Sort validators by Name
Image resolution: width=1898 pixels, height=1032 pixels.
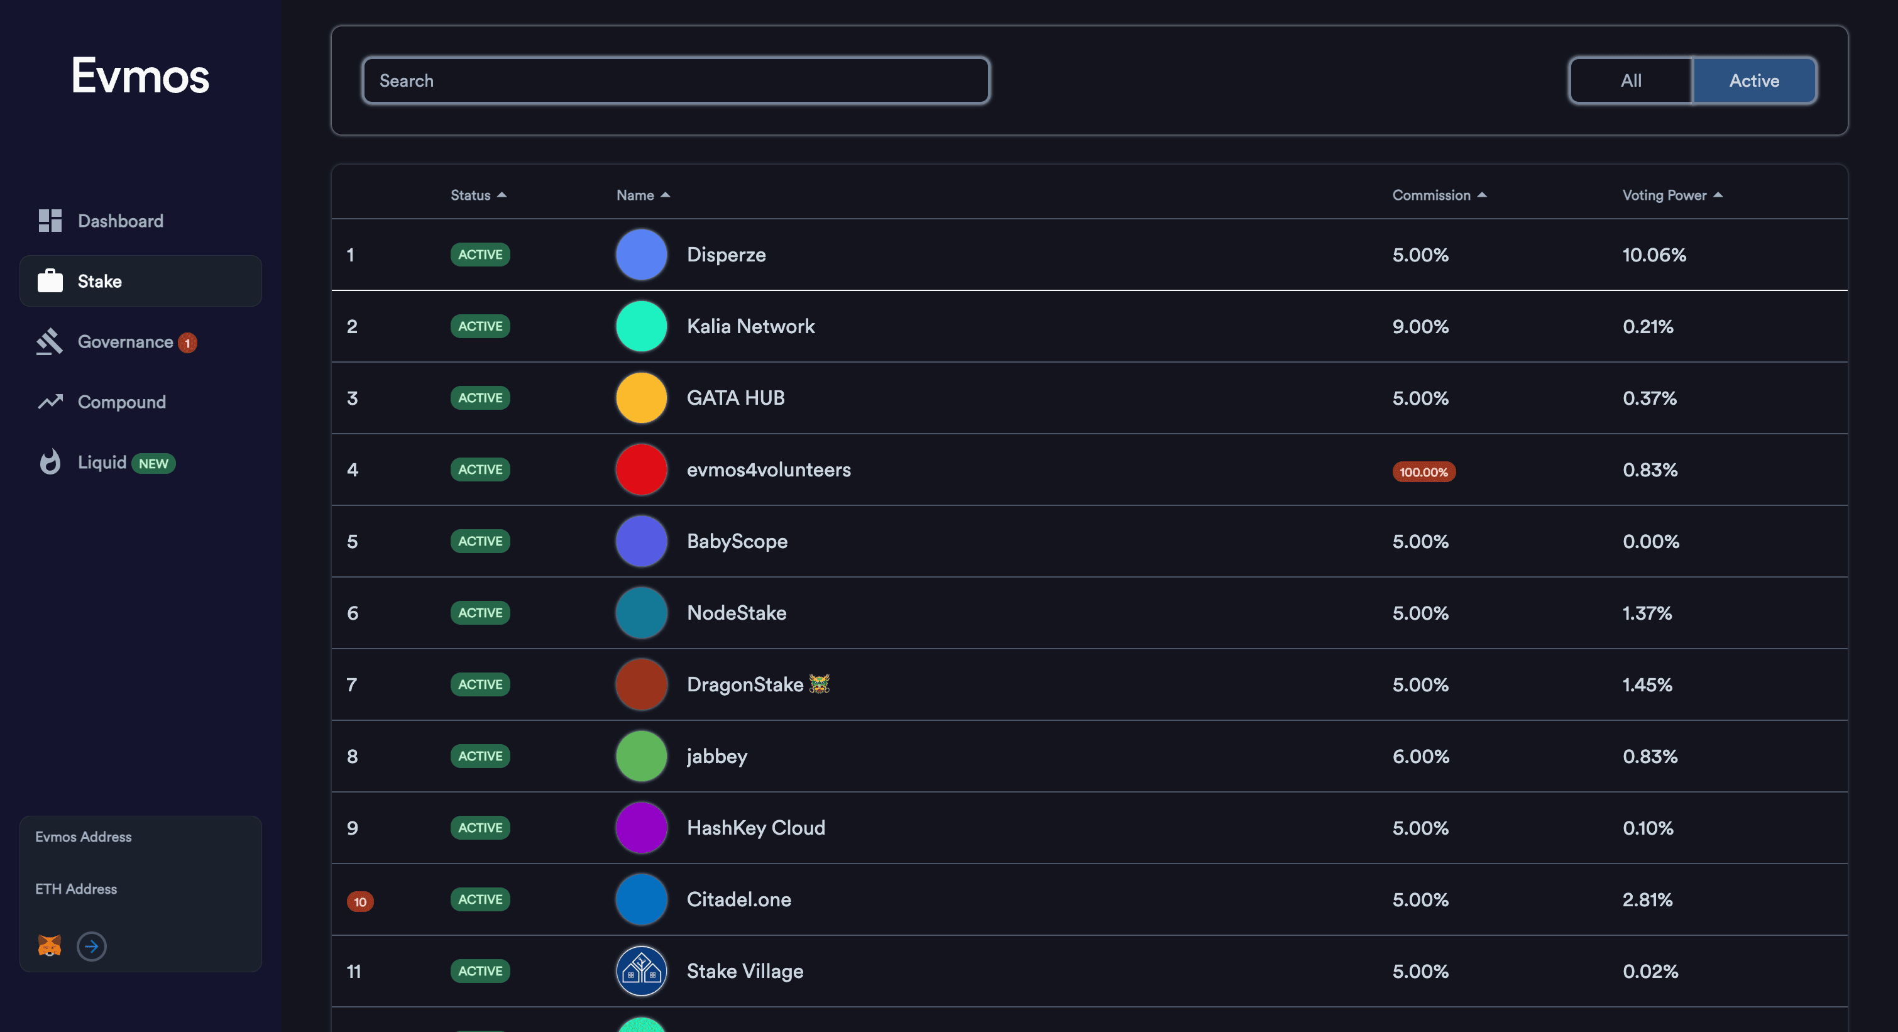(642, 194)
